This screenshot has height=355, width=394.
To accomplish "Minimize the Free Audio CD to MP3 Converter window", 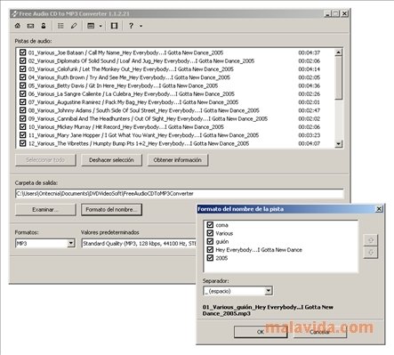I will coord(327,13).
